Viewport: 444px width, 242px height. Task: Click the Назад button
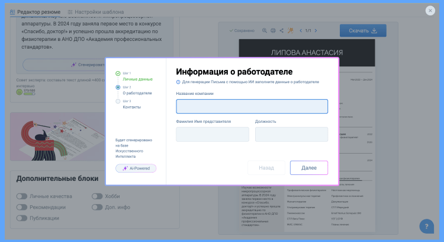click(266, 168)
